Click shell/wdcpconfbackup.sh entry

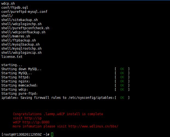pyautogui.click(x=23, y=32)
